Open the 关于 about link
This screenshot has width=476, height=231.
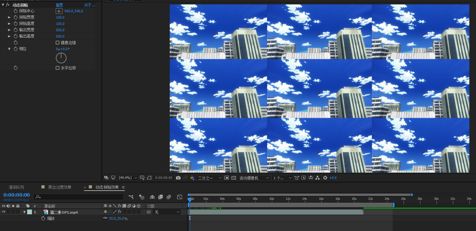pyautogui.click(x=89, y=5)
